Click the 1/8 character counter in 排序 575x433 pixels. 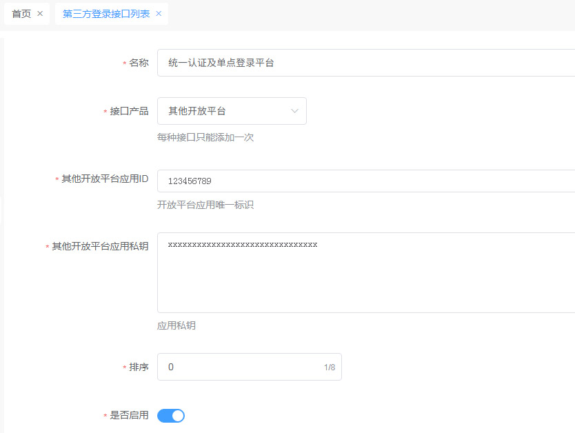tap(330, 367)
